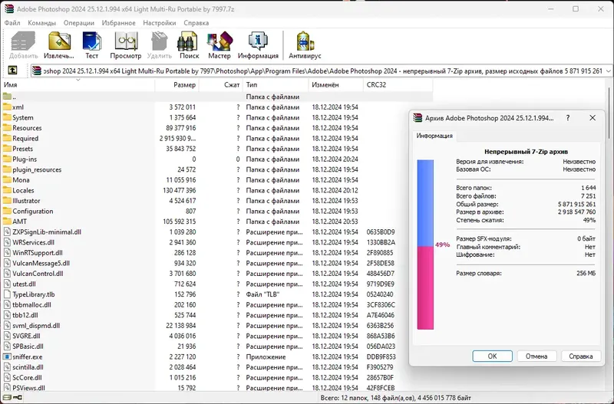
Task: Select the Информация tab in dialog
Action: (434, 136)
